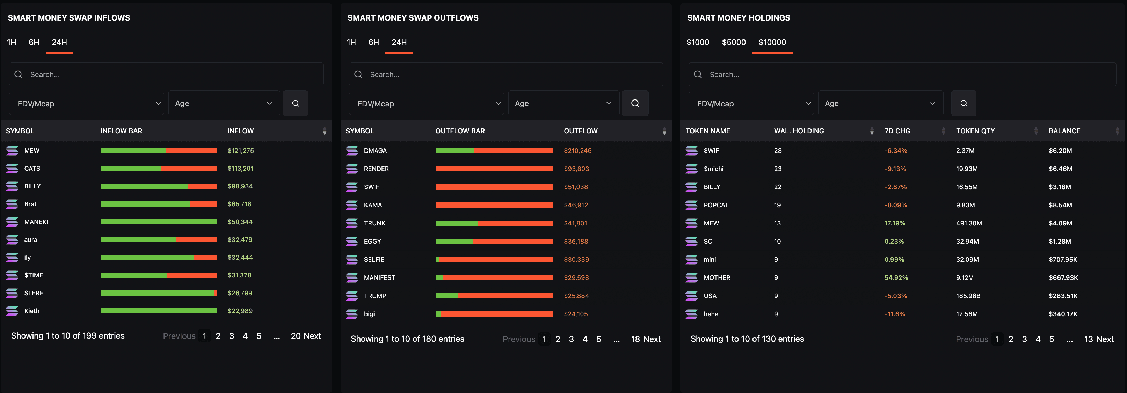Select the $5000 holdings tab
1127x393 pixels.
click(734, 42)
